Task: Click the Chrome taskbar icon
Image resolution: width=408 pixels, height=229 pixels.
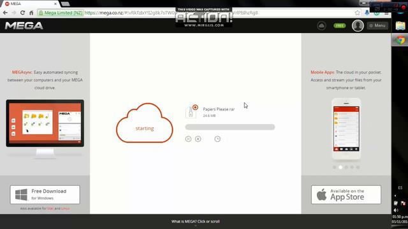Action: [401, 40]
